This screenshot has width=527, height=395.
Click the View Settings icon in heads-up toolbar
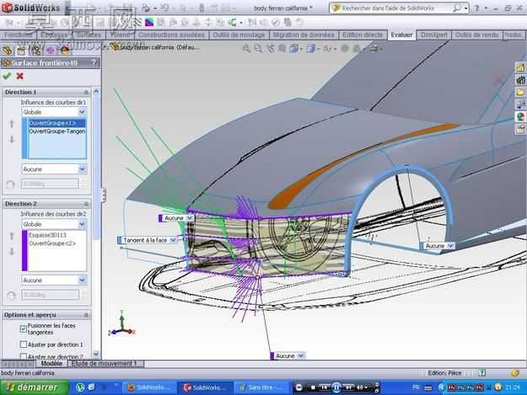[374, 49]
